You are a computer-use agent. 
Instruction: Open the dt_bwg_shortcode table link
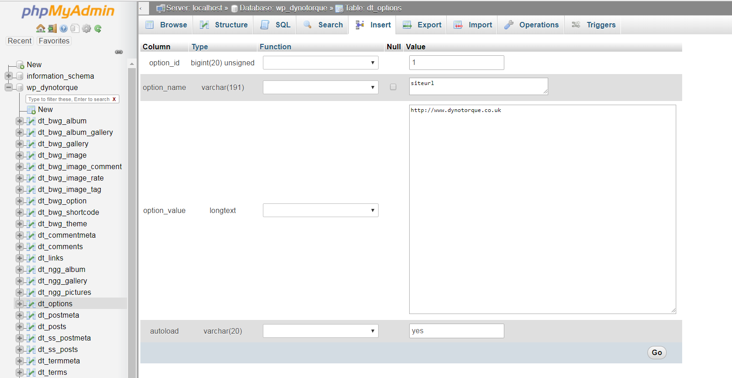(69, 213)
